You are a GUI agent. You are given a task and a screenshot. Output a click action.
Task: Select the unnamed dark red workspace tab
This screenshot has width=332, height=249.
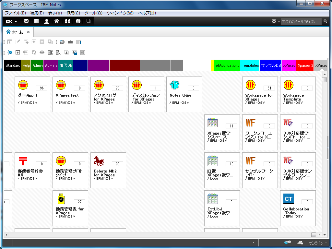coord(124,65)
